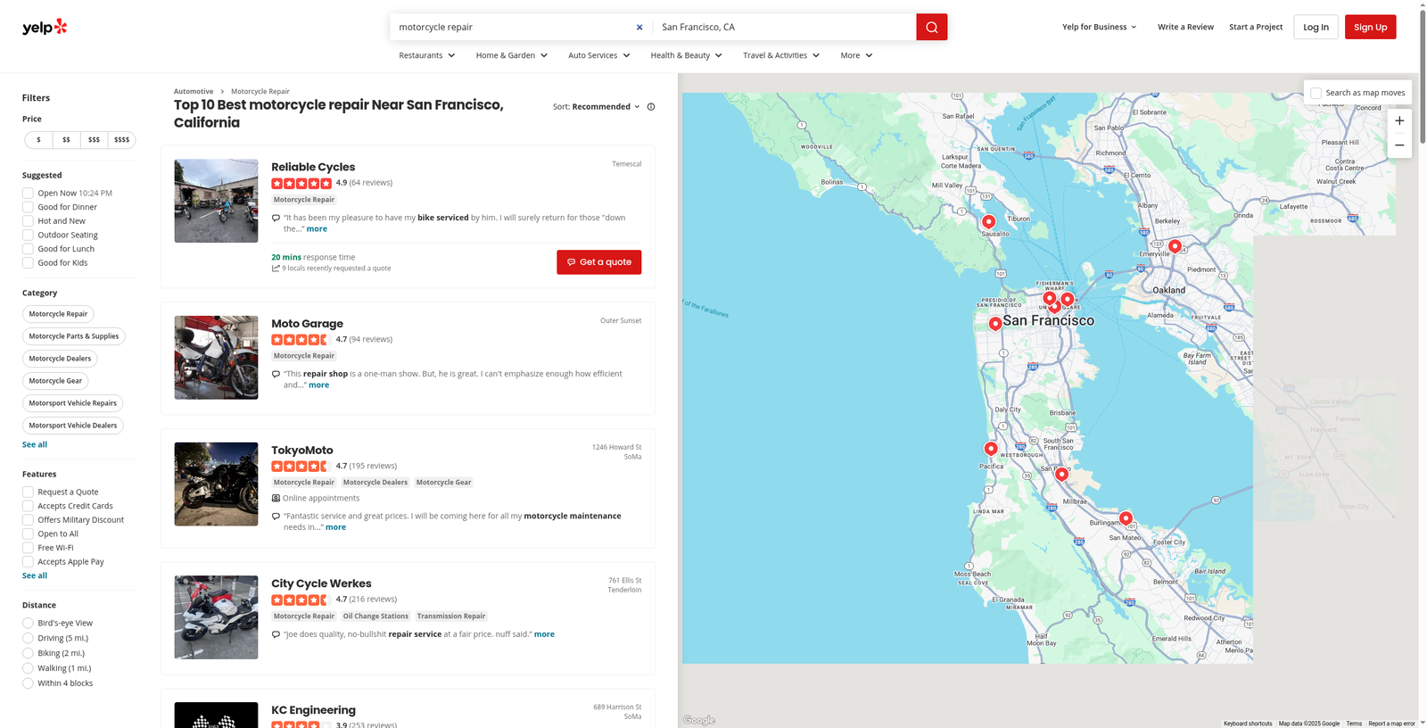Click the Sausalito map pin
The width and height of the screenshot is (1427, 728).
coord(988,222)
